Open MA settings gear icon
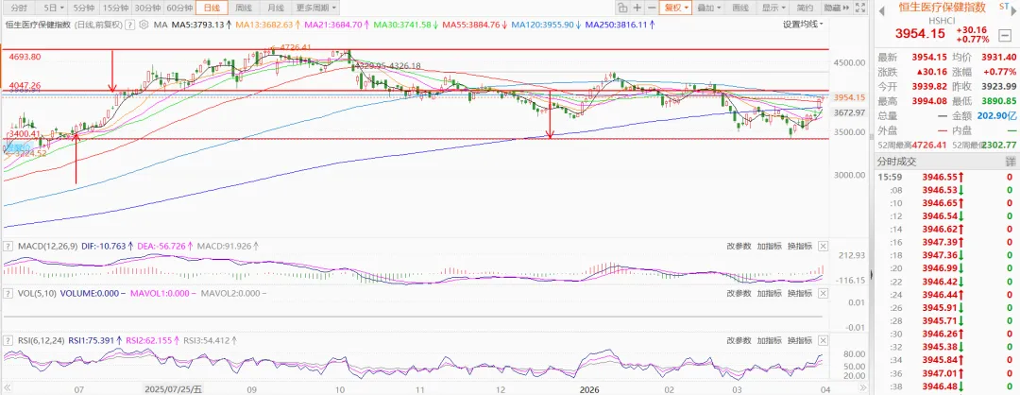The height and width of the screenshot is (395, 1020). [144, 25]
